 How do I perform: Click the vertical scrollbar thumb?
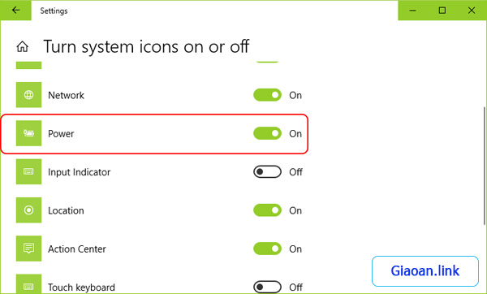pyautogui.click(x=485, y=166)
